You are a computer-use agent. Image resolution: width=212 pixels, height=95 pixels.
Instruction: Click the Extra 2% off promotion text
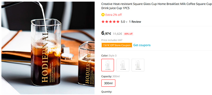click(114, 15)
